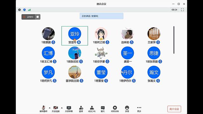This screenshot has width=203, height=114.
Task: Stop recording with the square button
Action: (37, 17)
